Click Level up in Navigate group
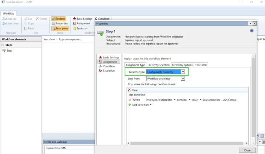Viewport: 265px width, 154px height. 9,19
